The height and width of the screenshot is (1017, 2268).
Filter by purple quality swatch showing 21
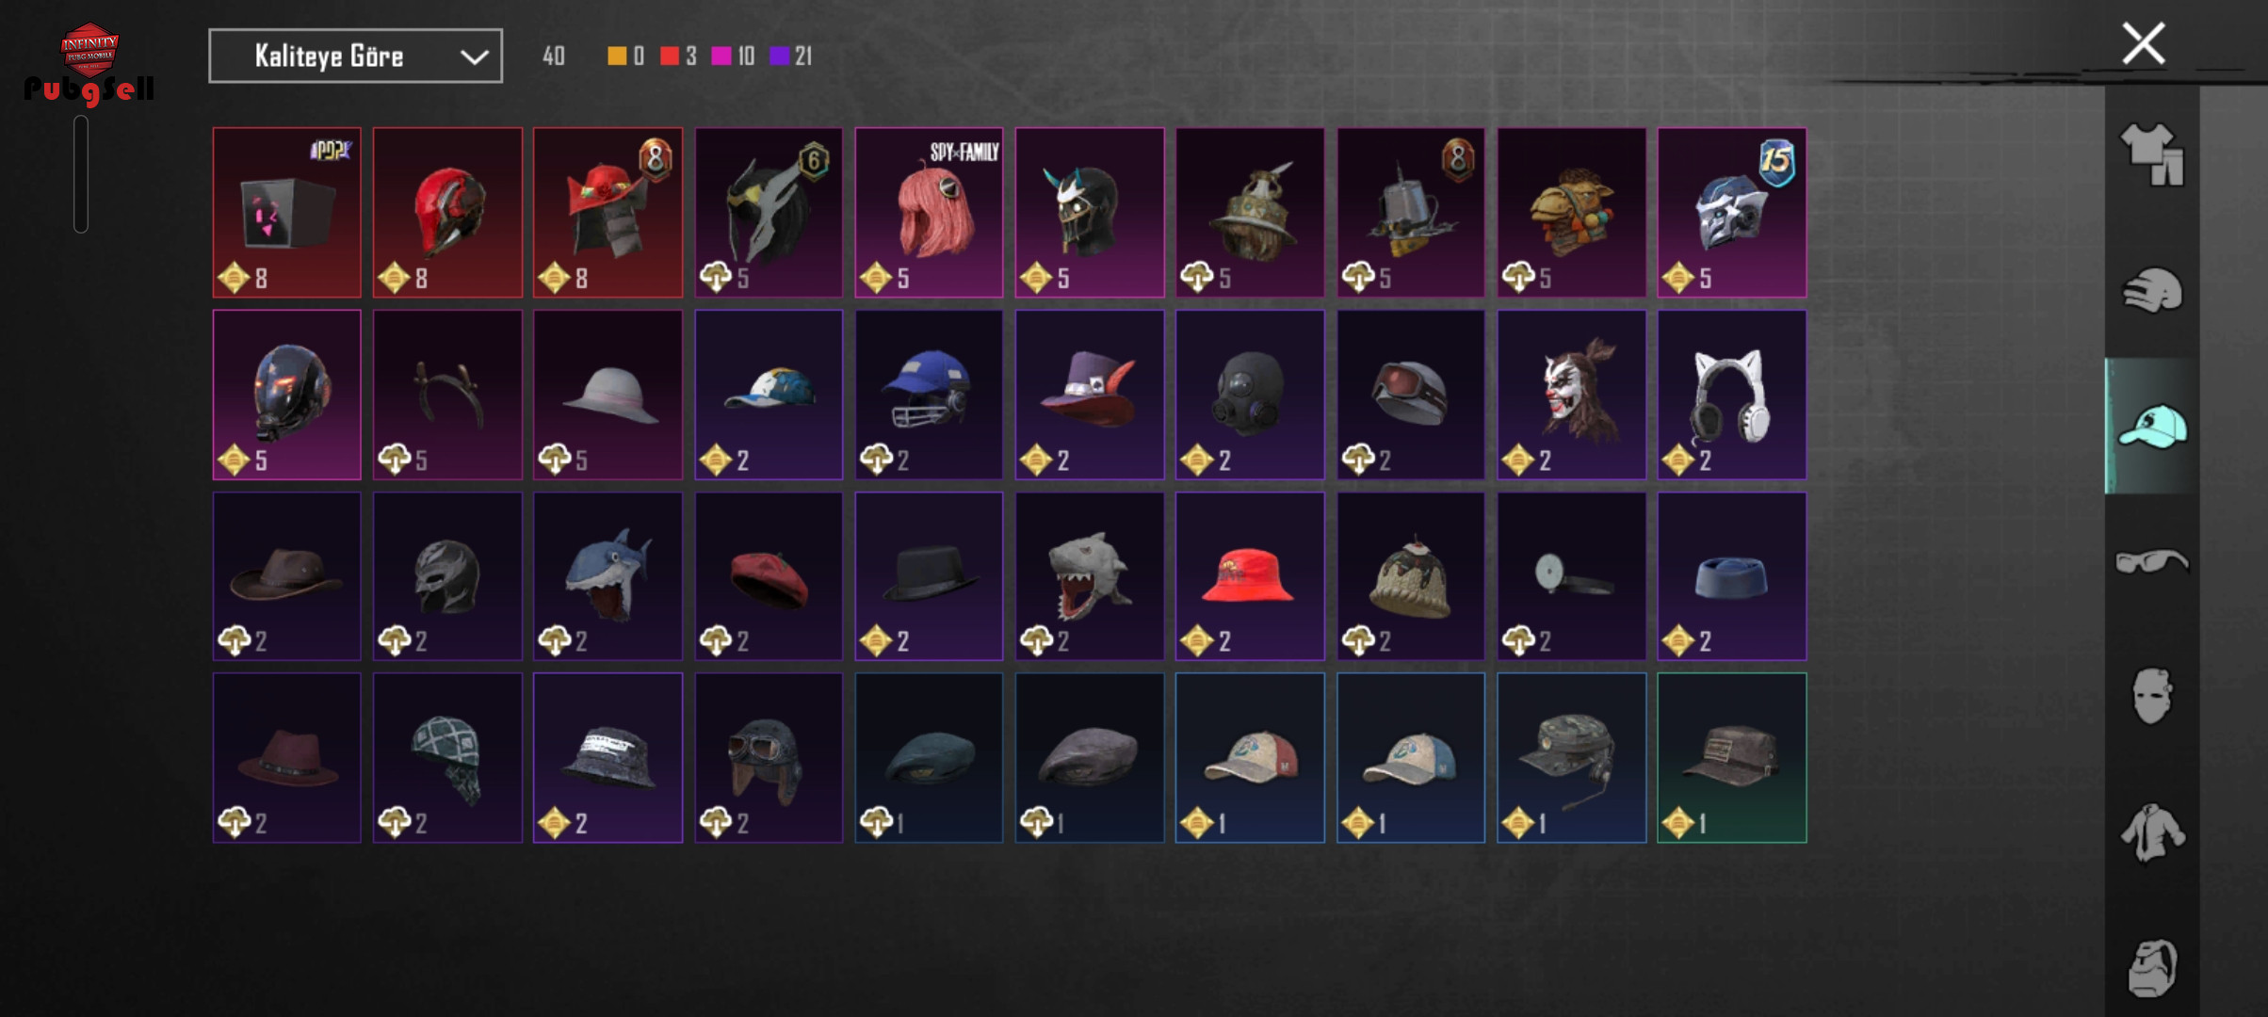click(x=779, y=56)
